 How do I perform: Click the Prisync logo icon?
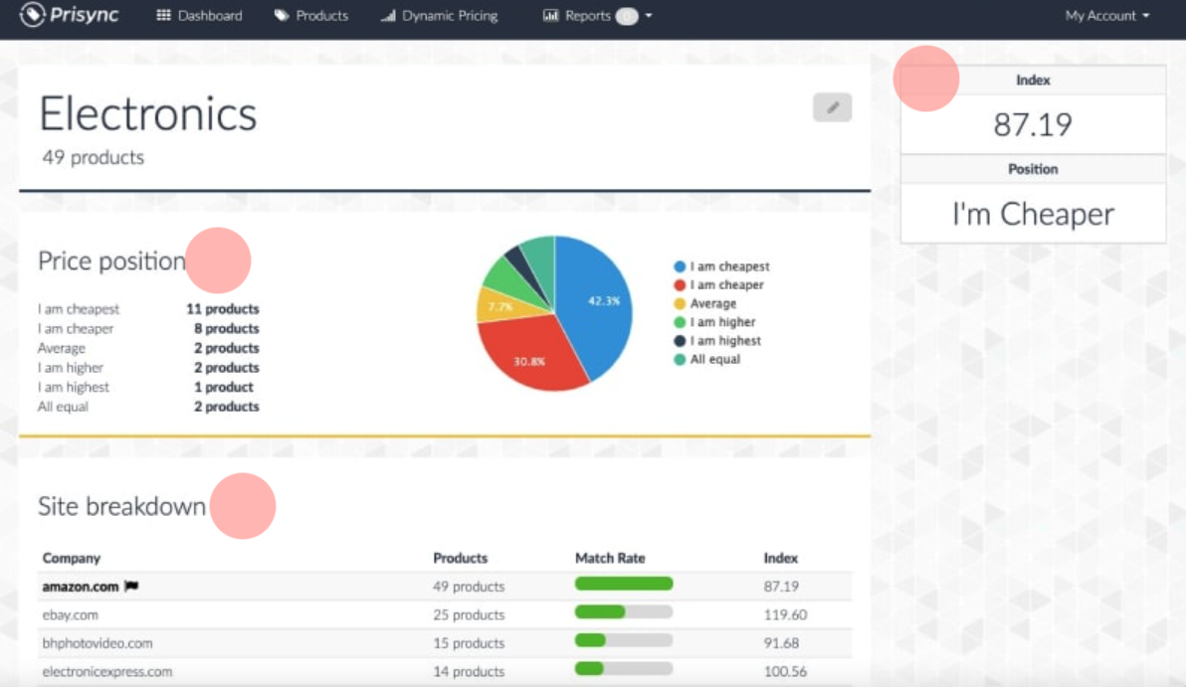click(x=33, y=16)
